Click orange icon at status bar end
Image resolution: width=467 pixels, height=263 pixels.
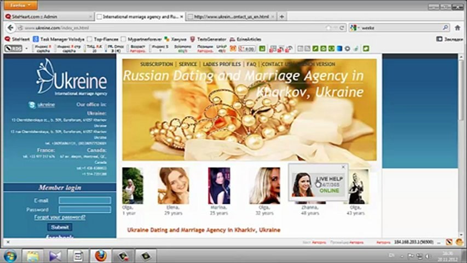[459, 242]
